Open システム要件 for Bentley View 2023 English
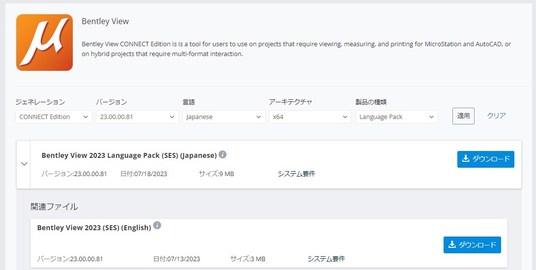This screenshot has height=270, width=536. pyautogui.click(x=326, y=259)
